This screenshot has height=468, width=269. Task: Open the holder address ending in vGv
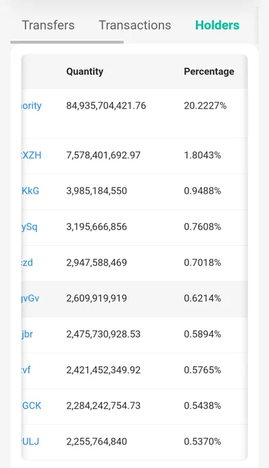[30, 299]
